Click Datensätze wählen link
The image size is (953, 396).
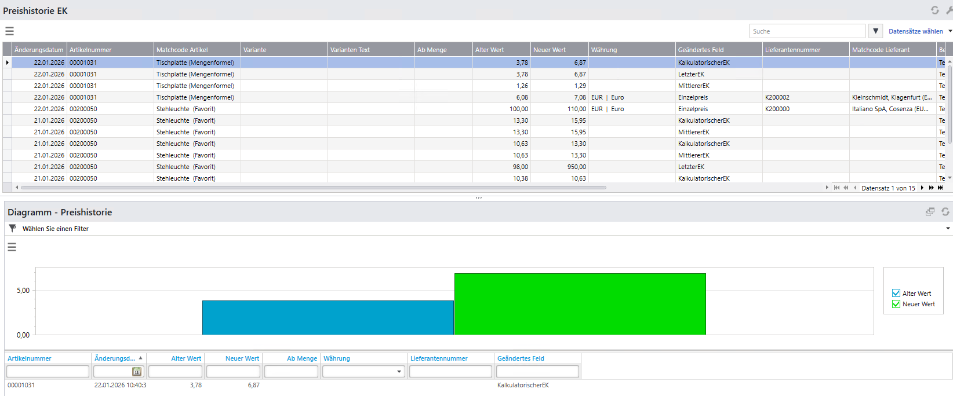coord(915,31)
